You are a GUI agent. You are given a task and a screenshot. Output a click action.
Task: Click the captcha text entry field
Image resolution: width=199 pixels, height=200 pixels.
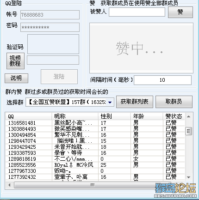(53, 60)
